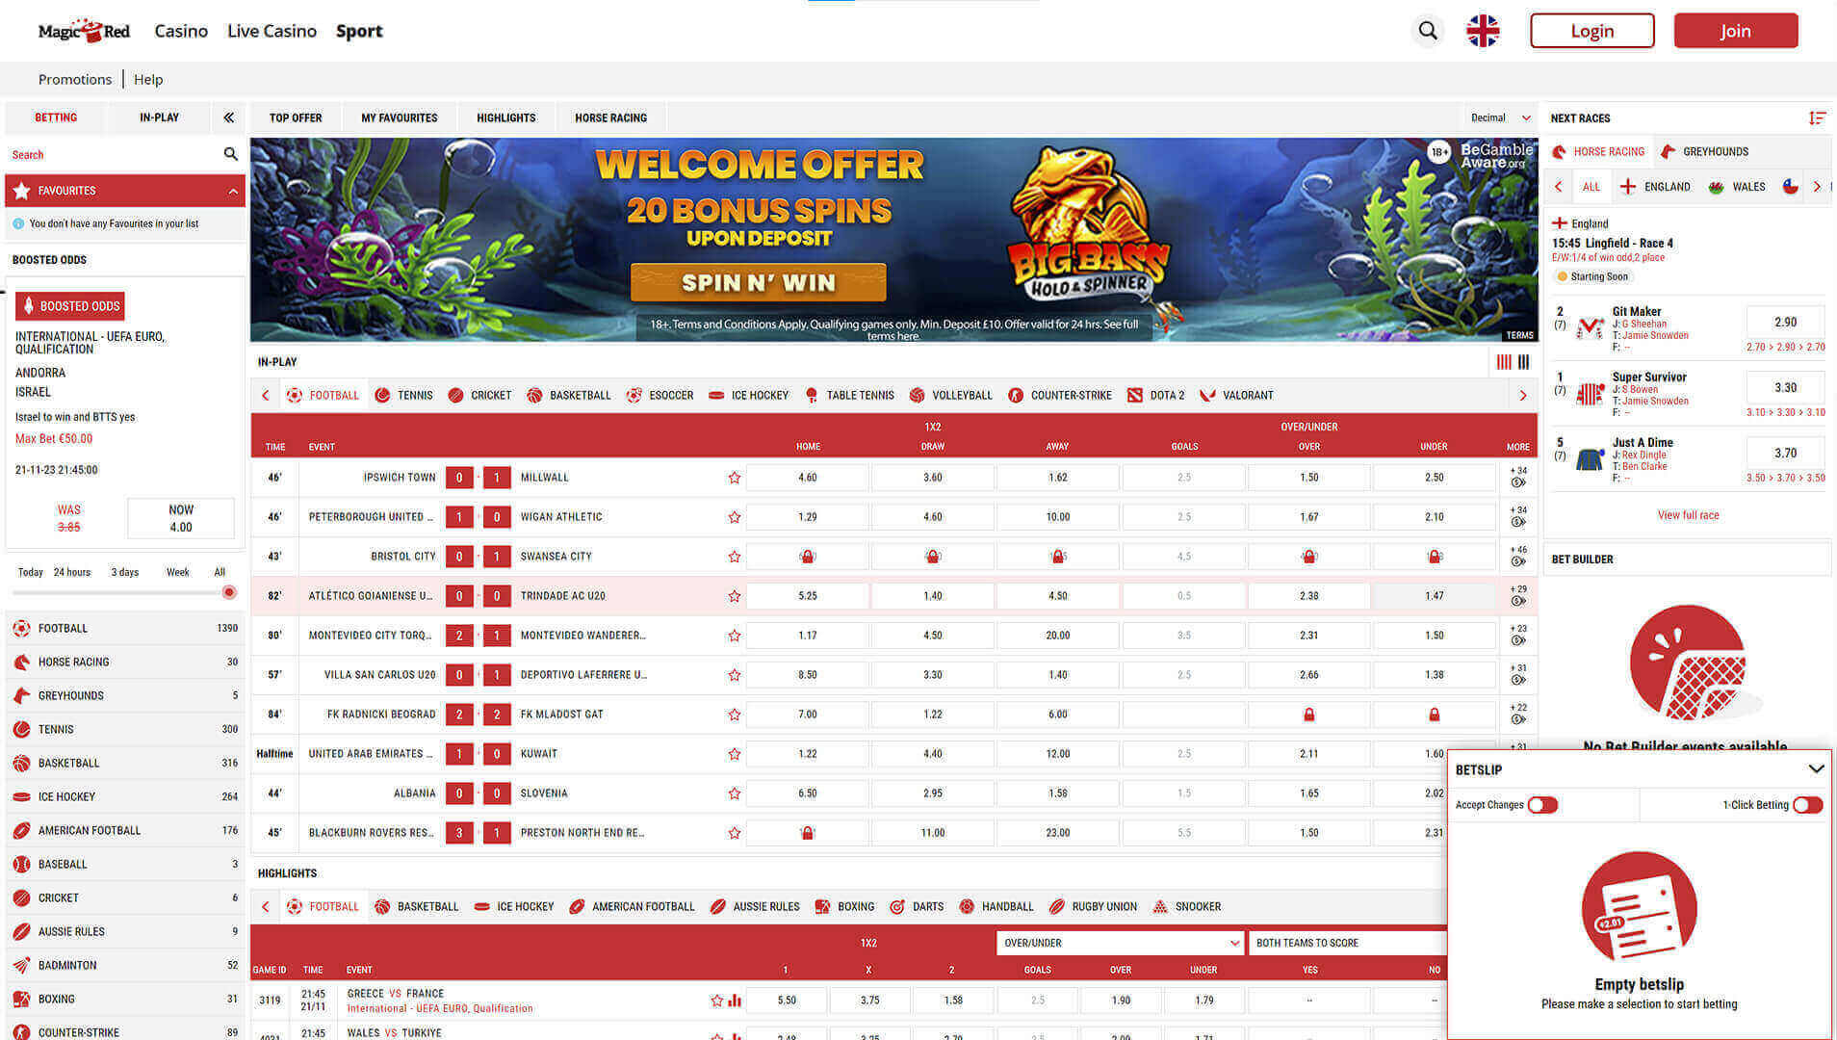
Task: Collapse the Betslip panel chevron
Action: coord(1816,769)
